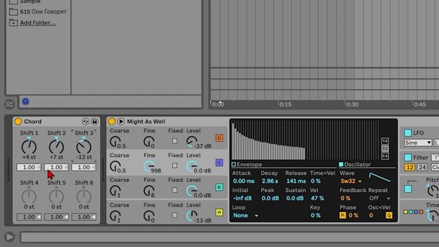Image resolution: width=439 pixels, height=247 pixels.
Task: Toggle Might As Well device activator
Action: click(112, 121)
